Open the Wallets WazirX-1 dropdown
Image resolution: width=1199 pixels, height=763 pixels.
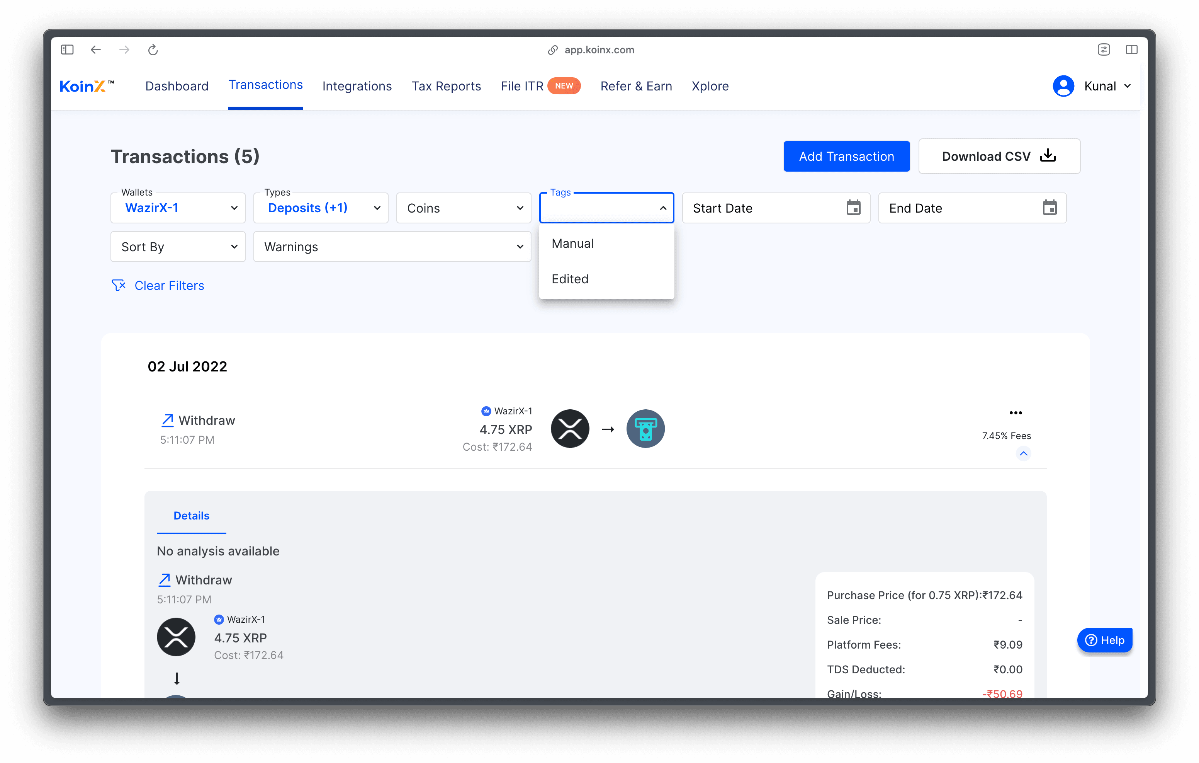click(x=178, y=208)
